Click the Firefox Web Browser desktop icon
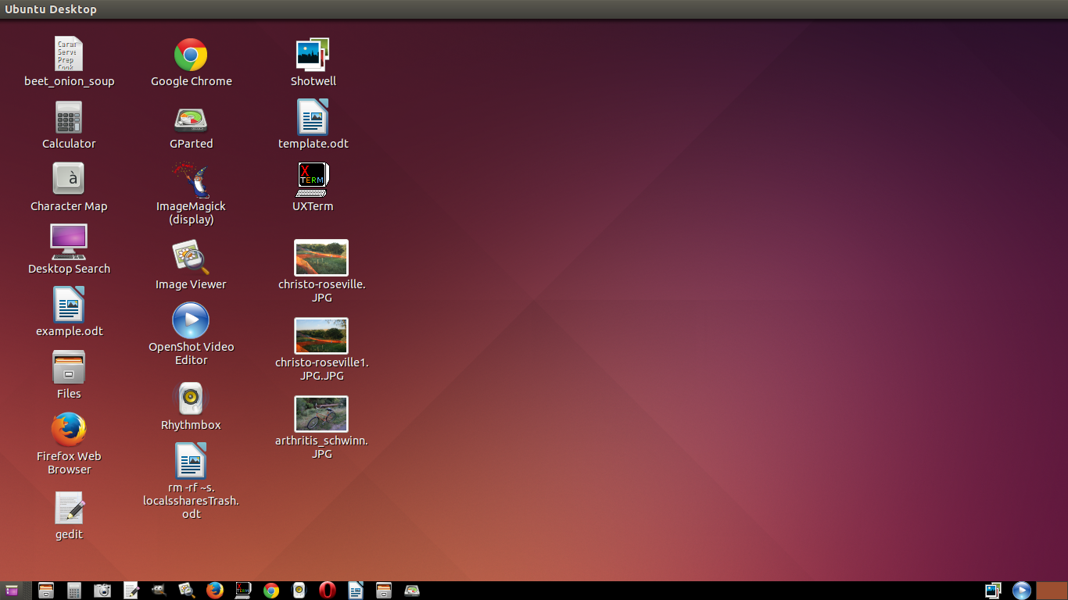1068x600 pixels. 69,430
